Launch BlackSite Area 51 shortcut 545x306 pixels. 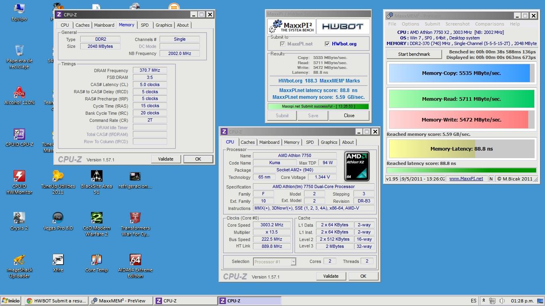point(97,182)
